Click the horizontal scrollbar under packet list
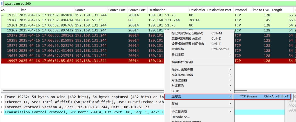 (x=125, y=91)
